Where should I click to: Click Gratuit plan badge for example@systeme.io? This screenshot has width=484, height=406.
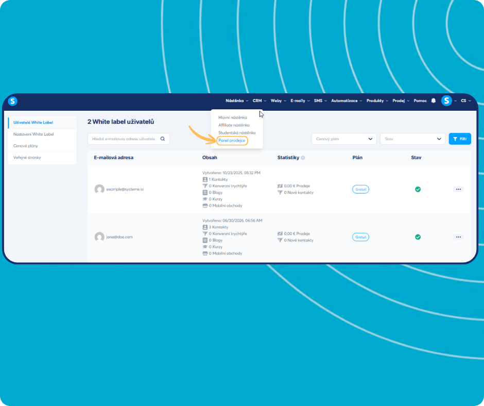tap(360, 190)
